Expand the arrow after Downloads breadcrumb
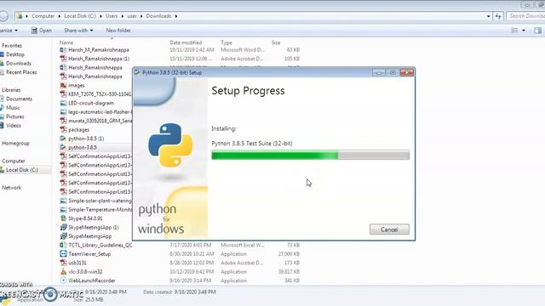545x306 pixels. tap(176, 16)
